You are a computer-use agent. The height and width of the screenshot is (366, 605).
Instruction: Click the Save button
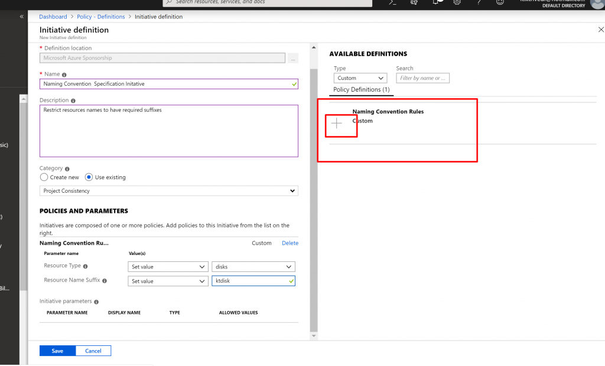click(x=57, y=351)
